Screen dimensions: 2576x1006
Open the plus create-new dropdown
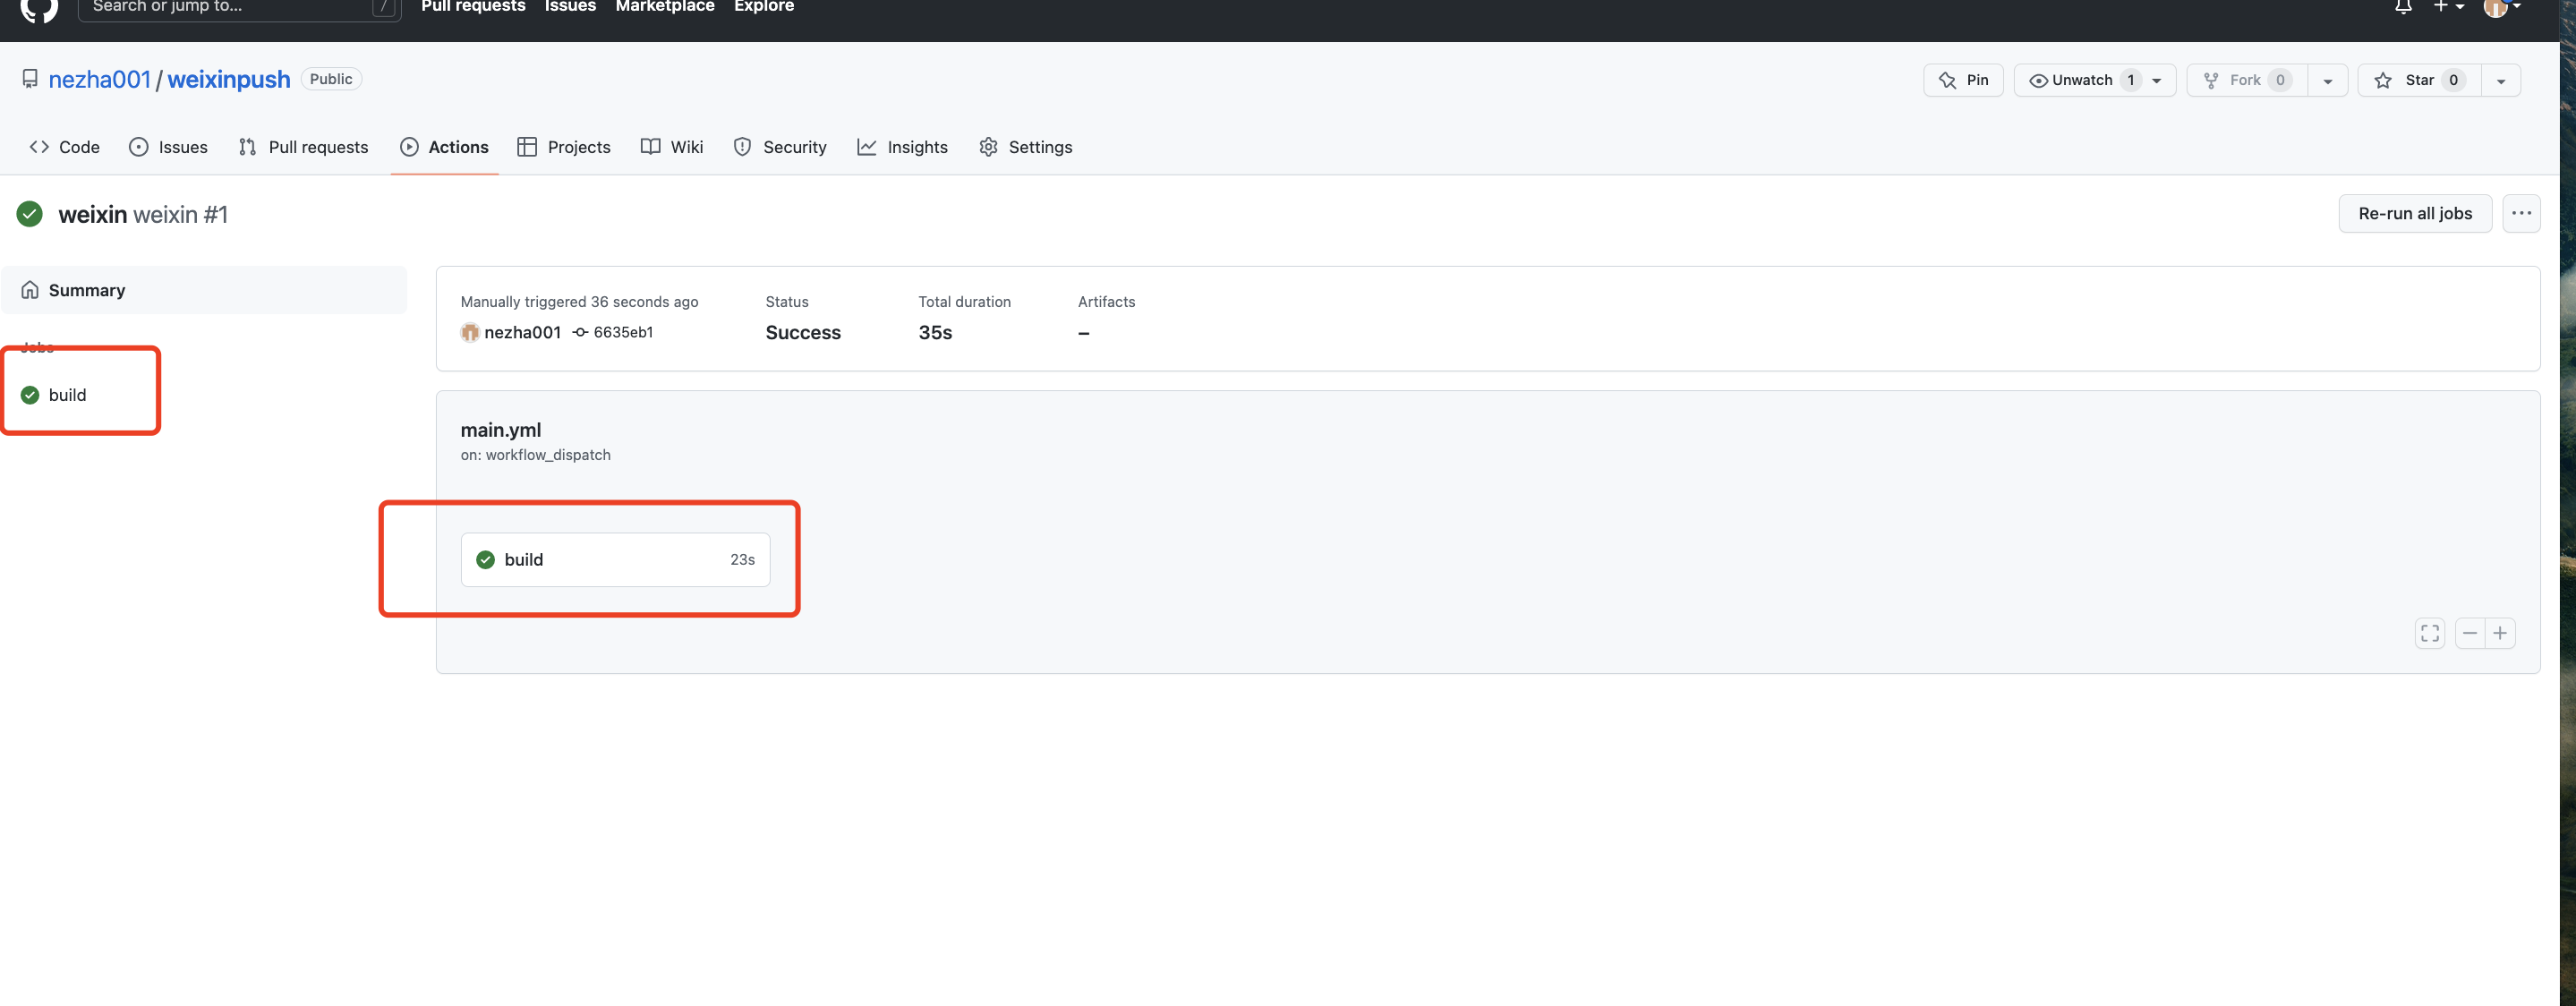tap(2448, 7)
